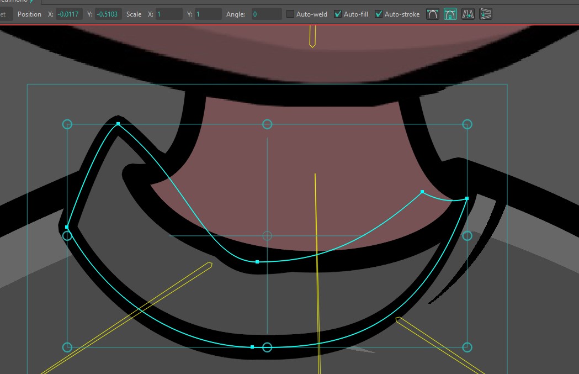
Task: Click the Flip Points Vertically icon
Action: coord(486,14)
